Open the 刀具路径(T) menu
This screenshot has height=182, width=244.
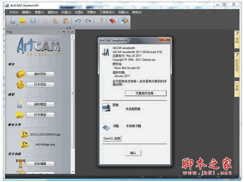(x=107, y=12)
